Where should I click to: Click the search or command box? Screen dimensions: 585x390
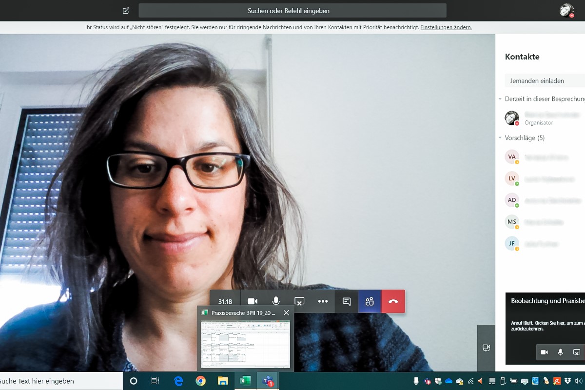[292, 11]
